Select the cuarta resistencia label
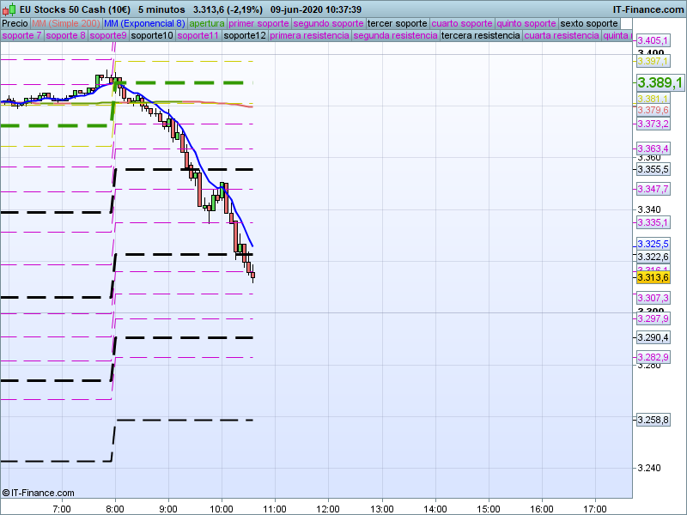This screenshot has width=687, height=515. (x=562, y=36)
